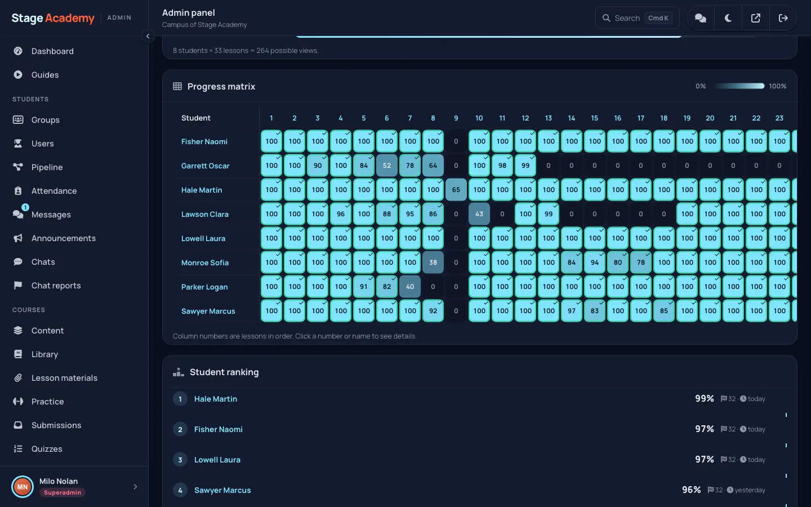Open Fisher Naomi ranking entry
This screenshot has width=811, height=507.
[x=219, y=429]
